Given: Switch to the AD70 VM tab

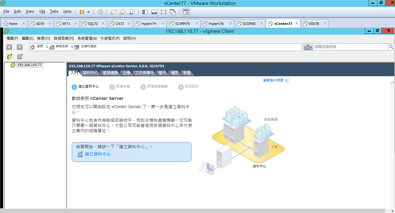Looking at the screenshot, I should click(40, 24).
